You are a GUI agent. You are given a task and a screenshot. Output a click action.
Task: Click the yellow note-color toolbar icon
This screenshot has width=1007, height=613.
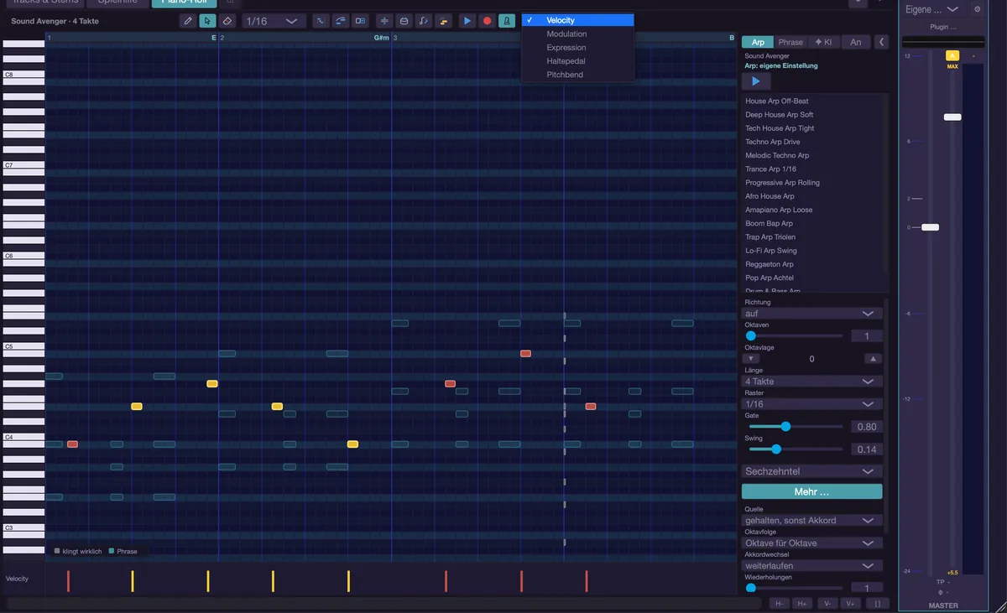[x=444, y=21]
